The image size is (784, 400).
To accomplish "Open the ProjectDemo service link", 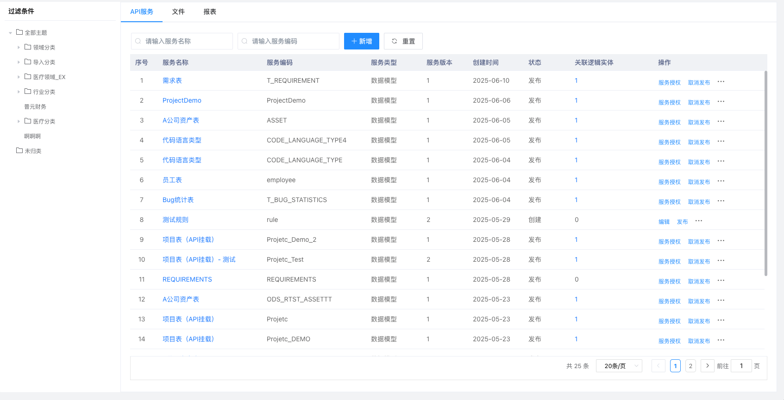I will tap(182, 100).
